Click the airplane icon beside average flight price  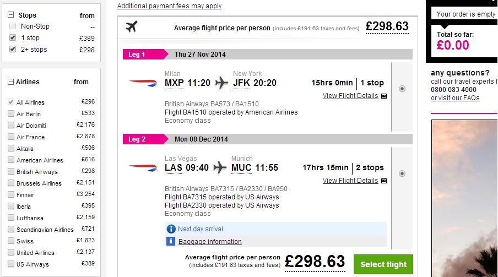pos(131,27)
